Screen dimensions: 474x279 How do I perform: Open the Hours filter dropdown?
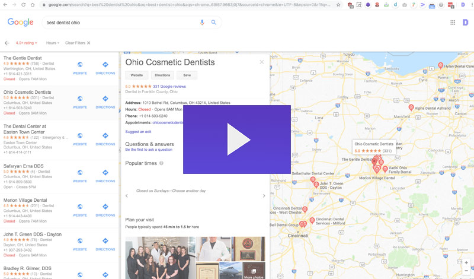click(53, 43)
